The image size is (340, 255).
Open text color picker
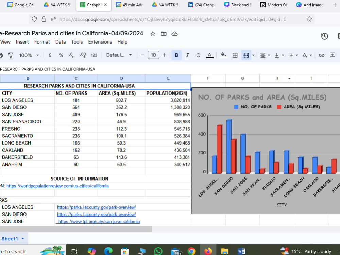(209, 55)
